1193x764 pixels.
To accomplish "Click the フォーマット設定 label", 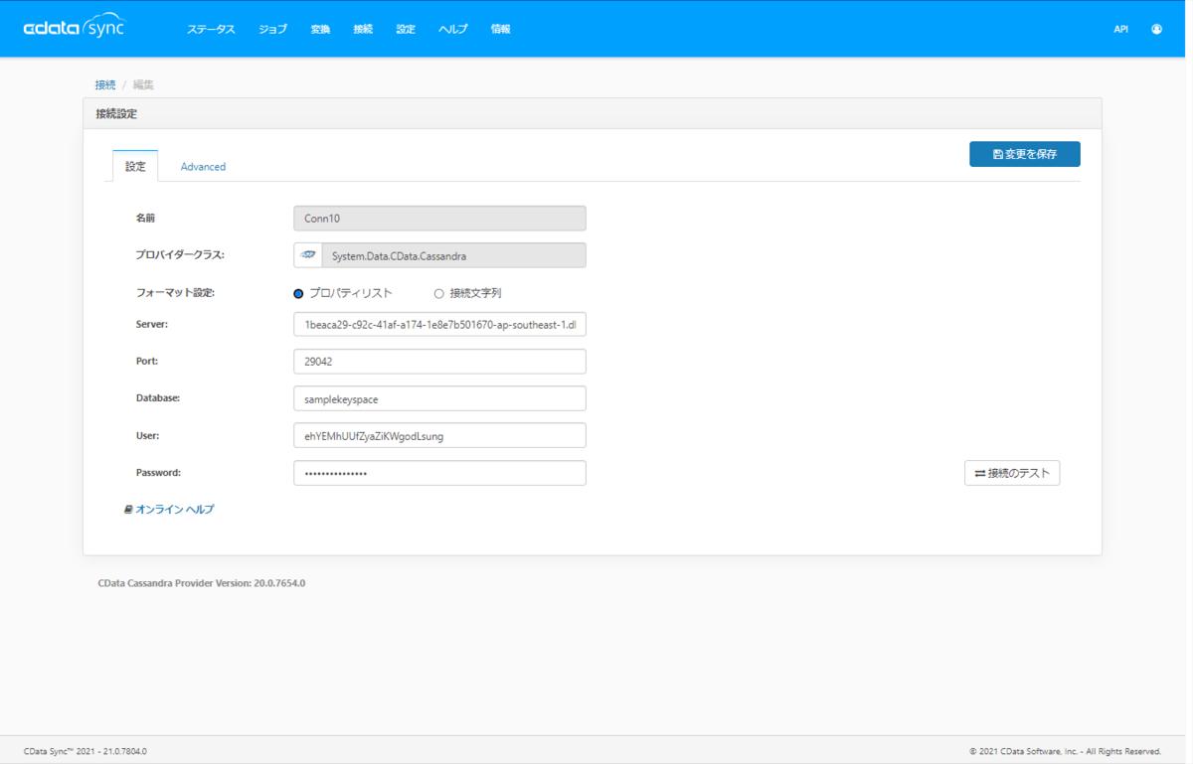I will [x=175, y=293].
